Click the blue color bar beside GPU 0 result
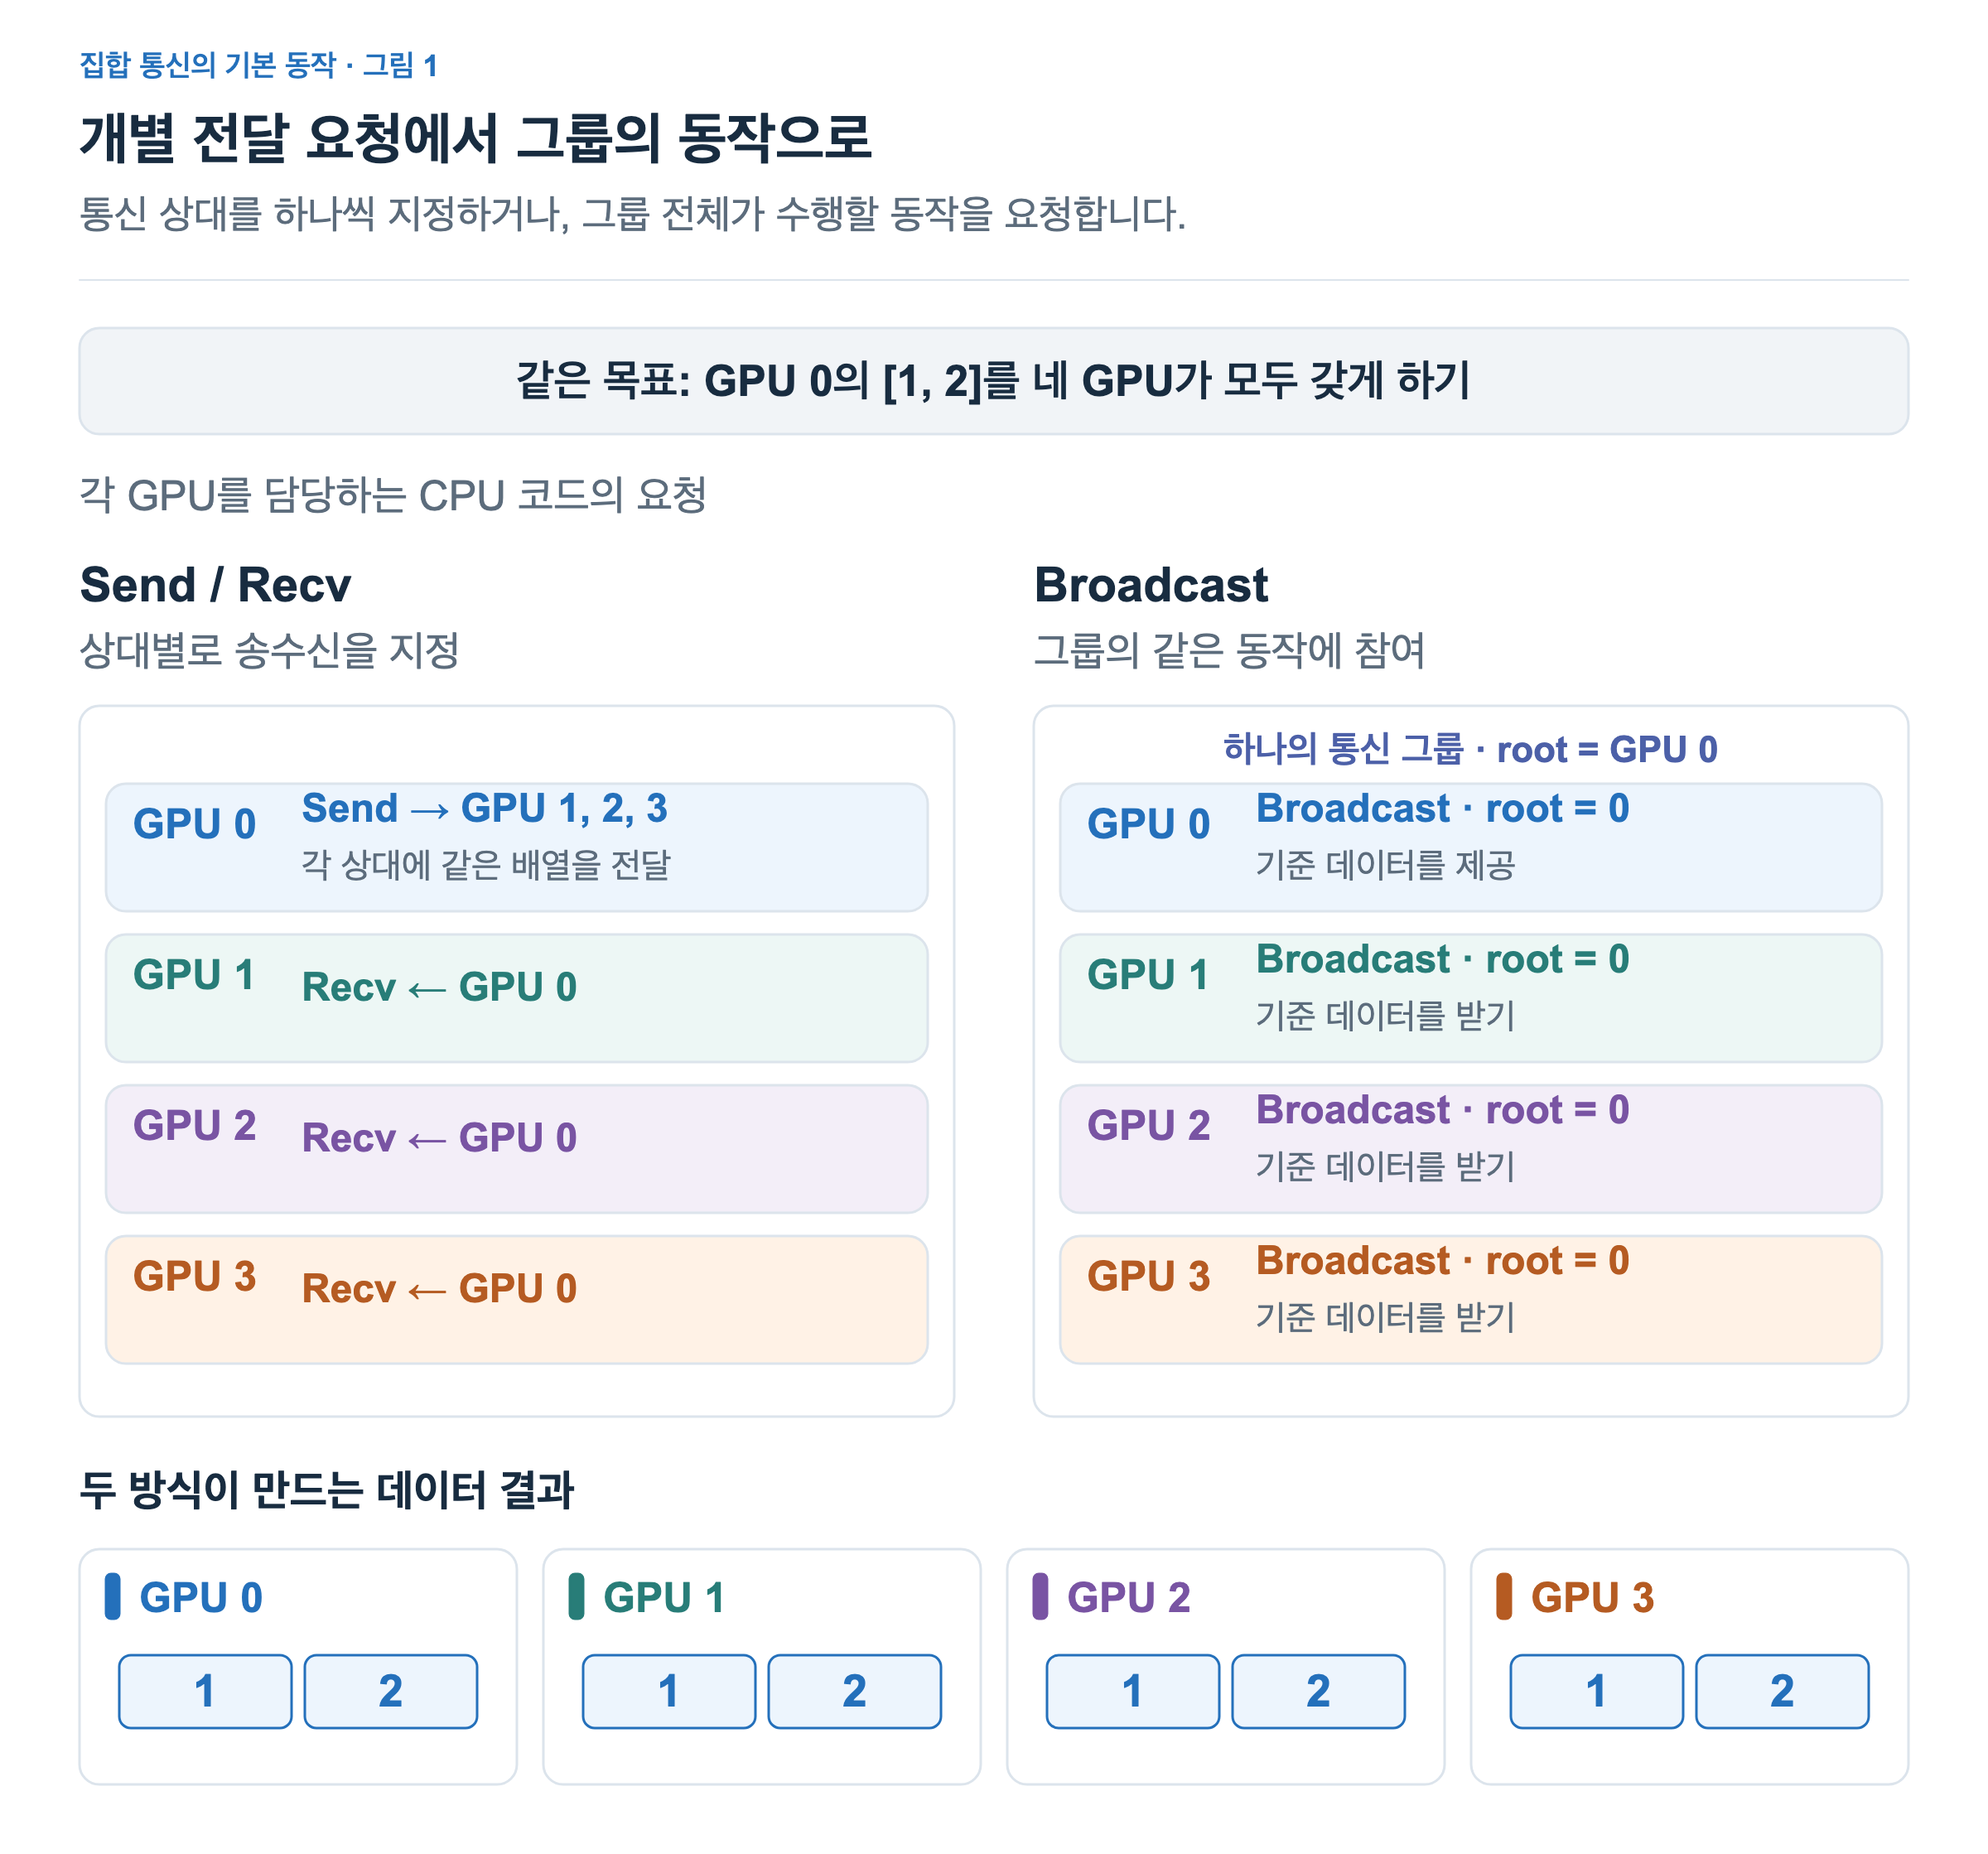The height and width of the screenshot is (1854, 1988). click(x=112, y=1596)
